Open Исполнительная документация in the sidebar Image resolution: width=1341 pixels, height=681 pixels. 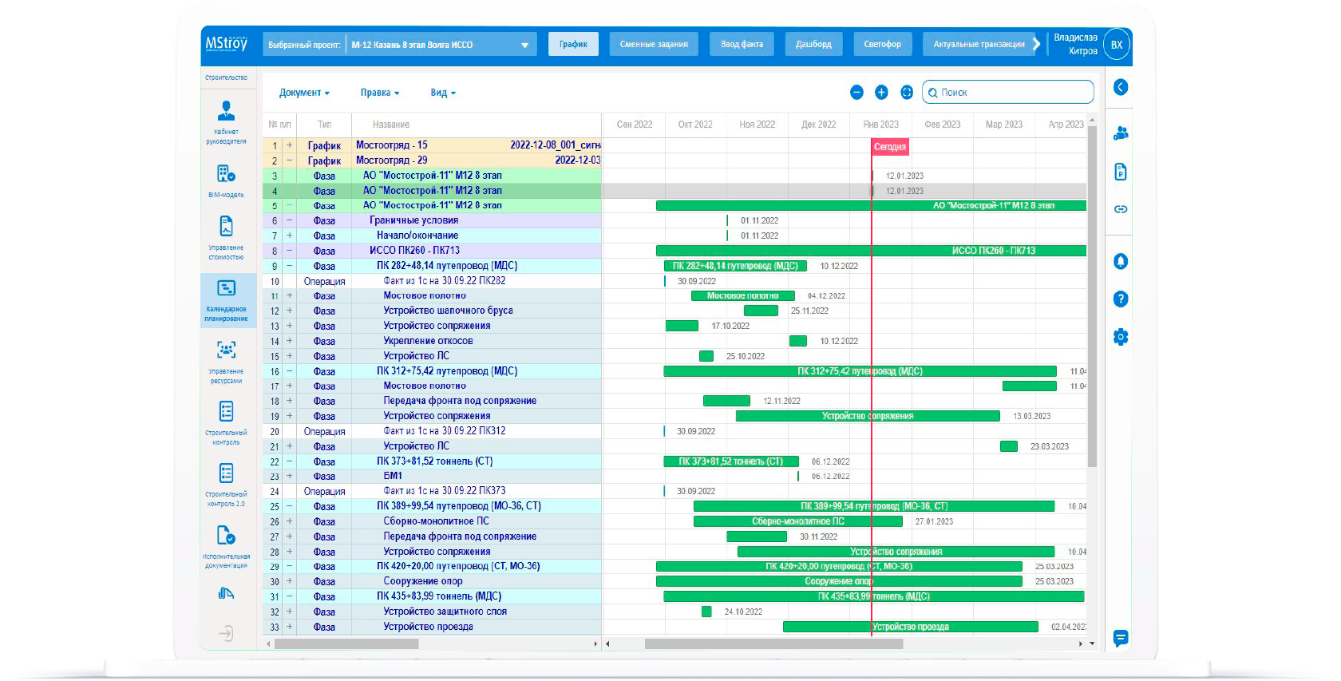pos(226,547)
